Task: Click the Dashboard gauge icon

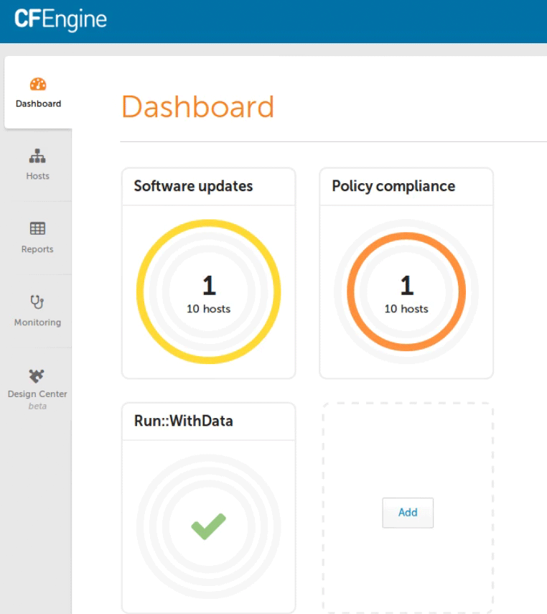Action: tap(38, 84)
